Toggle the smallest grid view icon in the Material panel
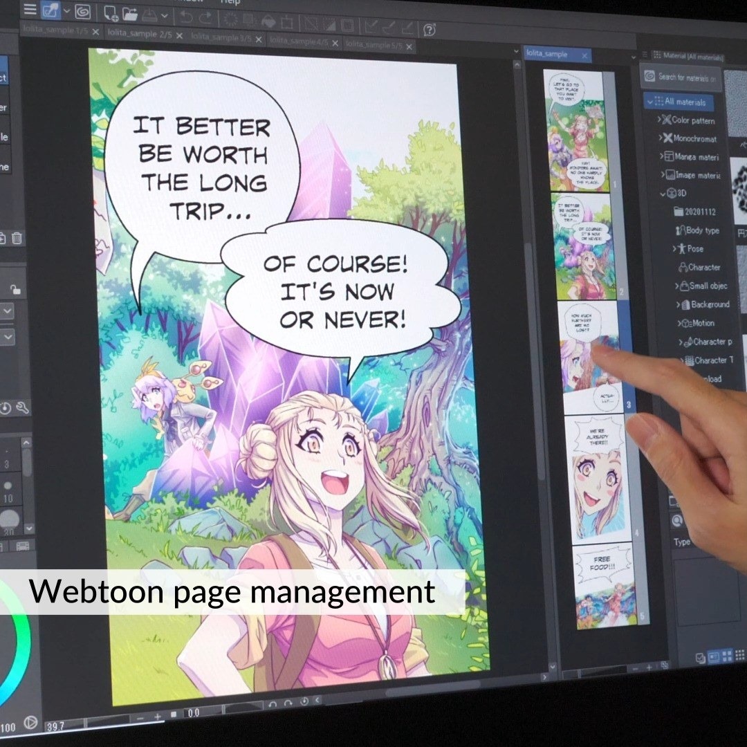Screen dimensions: 747x747 click(740, 655)
